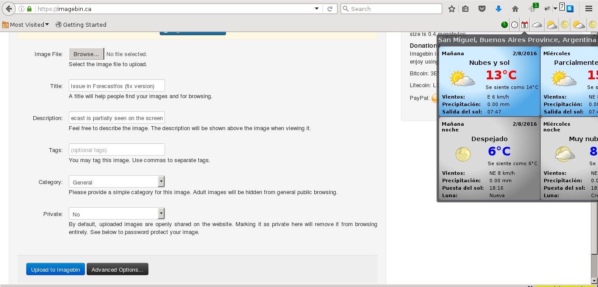This screenshot has width=598, height=287.
Task: Click the sun icon in Miércoles panel
Action: pos(564,79)
